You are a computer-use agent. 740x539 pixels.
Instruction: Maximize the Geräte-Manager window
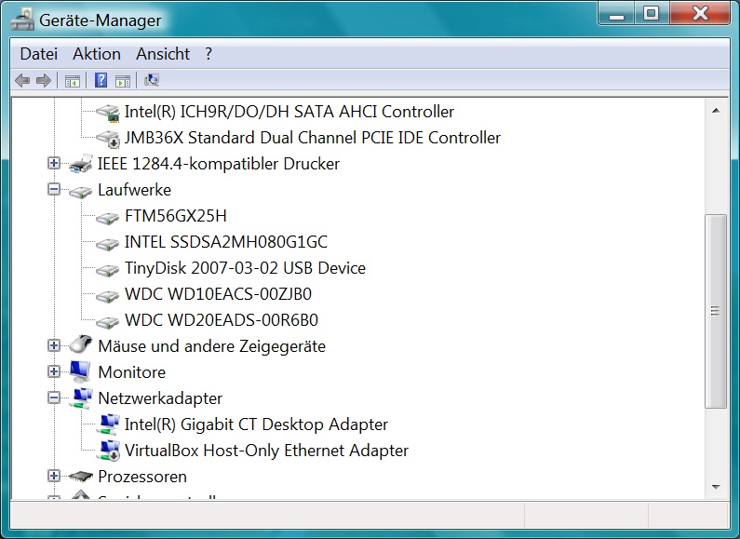[652, 13]
